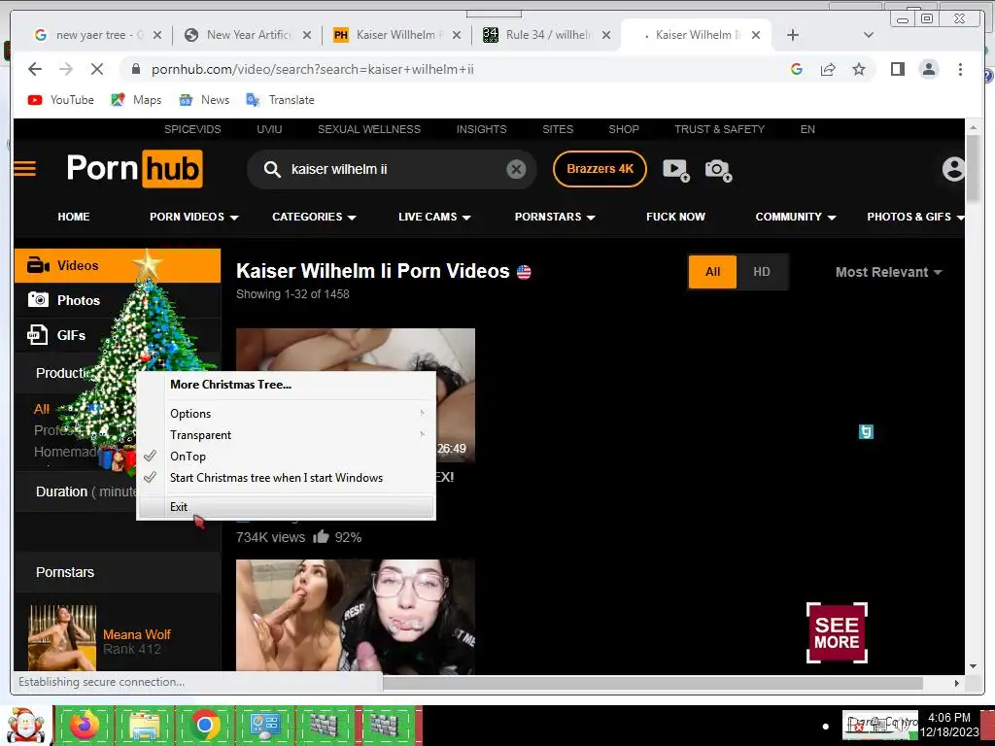Open the Translate bookmark
Screen dimensions: 995x746
pos(280,100)
